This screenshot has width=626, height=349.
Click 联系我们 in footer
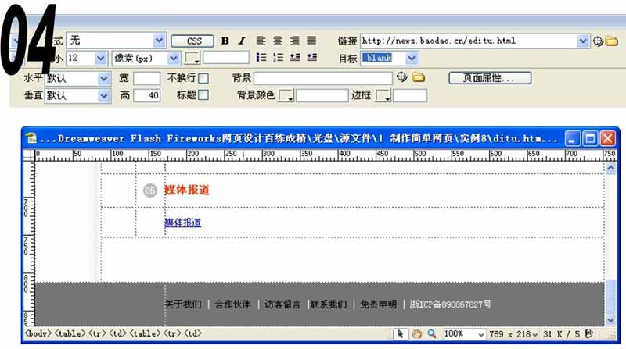329,304
